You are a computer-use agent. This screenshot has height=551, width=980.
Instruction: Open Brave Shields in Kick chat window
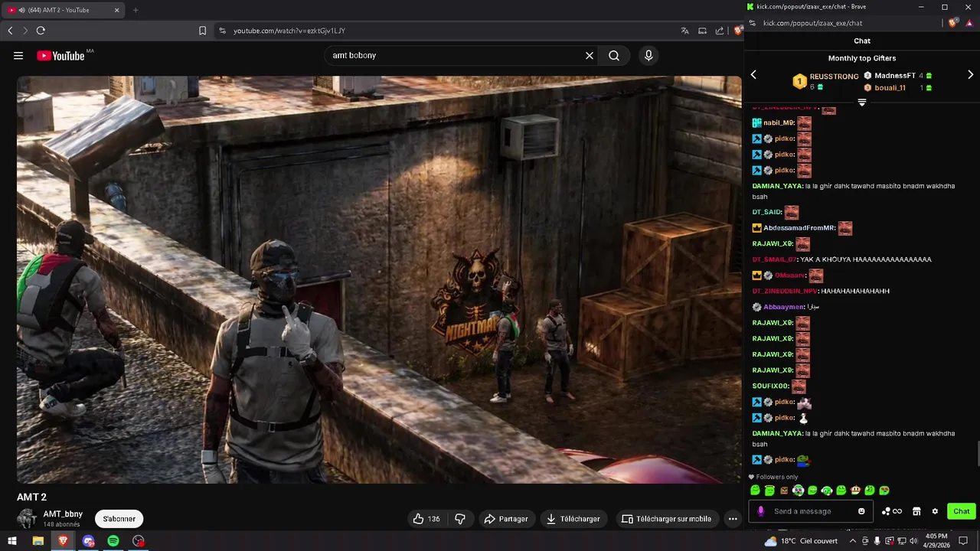point(952,24)
